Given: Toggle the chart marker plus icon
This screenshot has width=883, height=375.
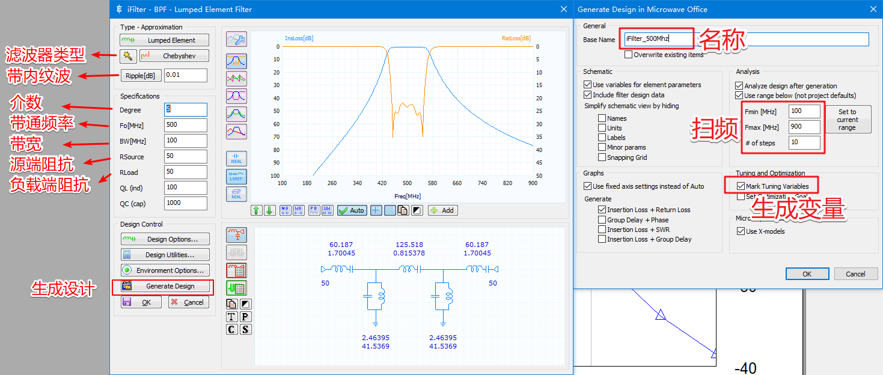Looking at the screenshot, I should [376, 210].
